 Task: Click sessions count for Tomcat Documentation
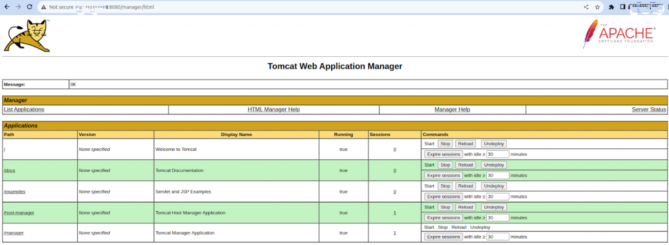tap(395, 171)
